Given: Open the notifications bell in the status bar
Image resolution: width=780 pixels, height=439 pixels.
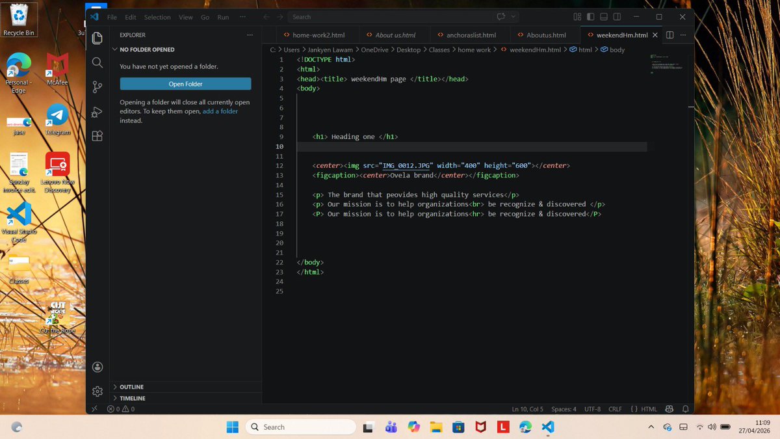Looking at the screenshot, I should (x=685, y=409).
